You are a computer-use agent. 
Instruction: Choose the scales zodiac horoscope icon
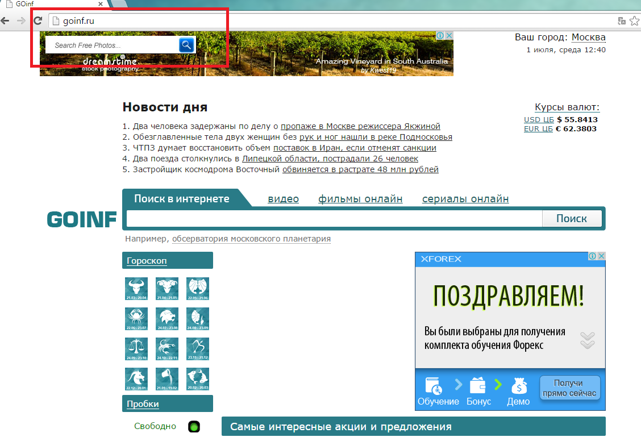[x=136, y=349]
